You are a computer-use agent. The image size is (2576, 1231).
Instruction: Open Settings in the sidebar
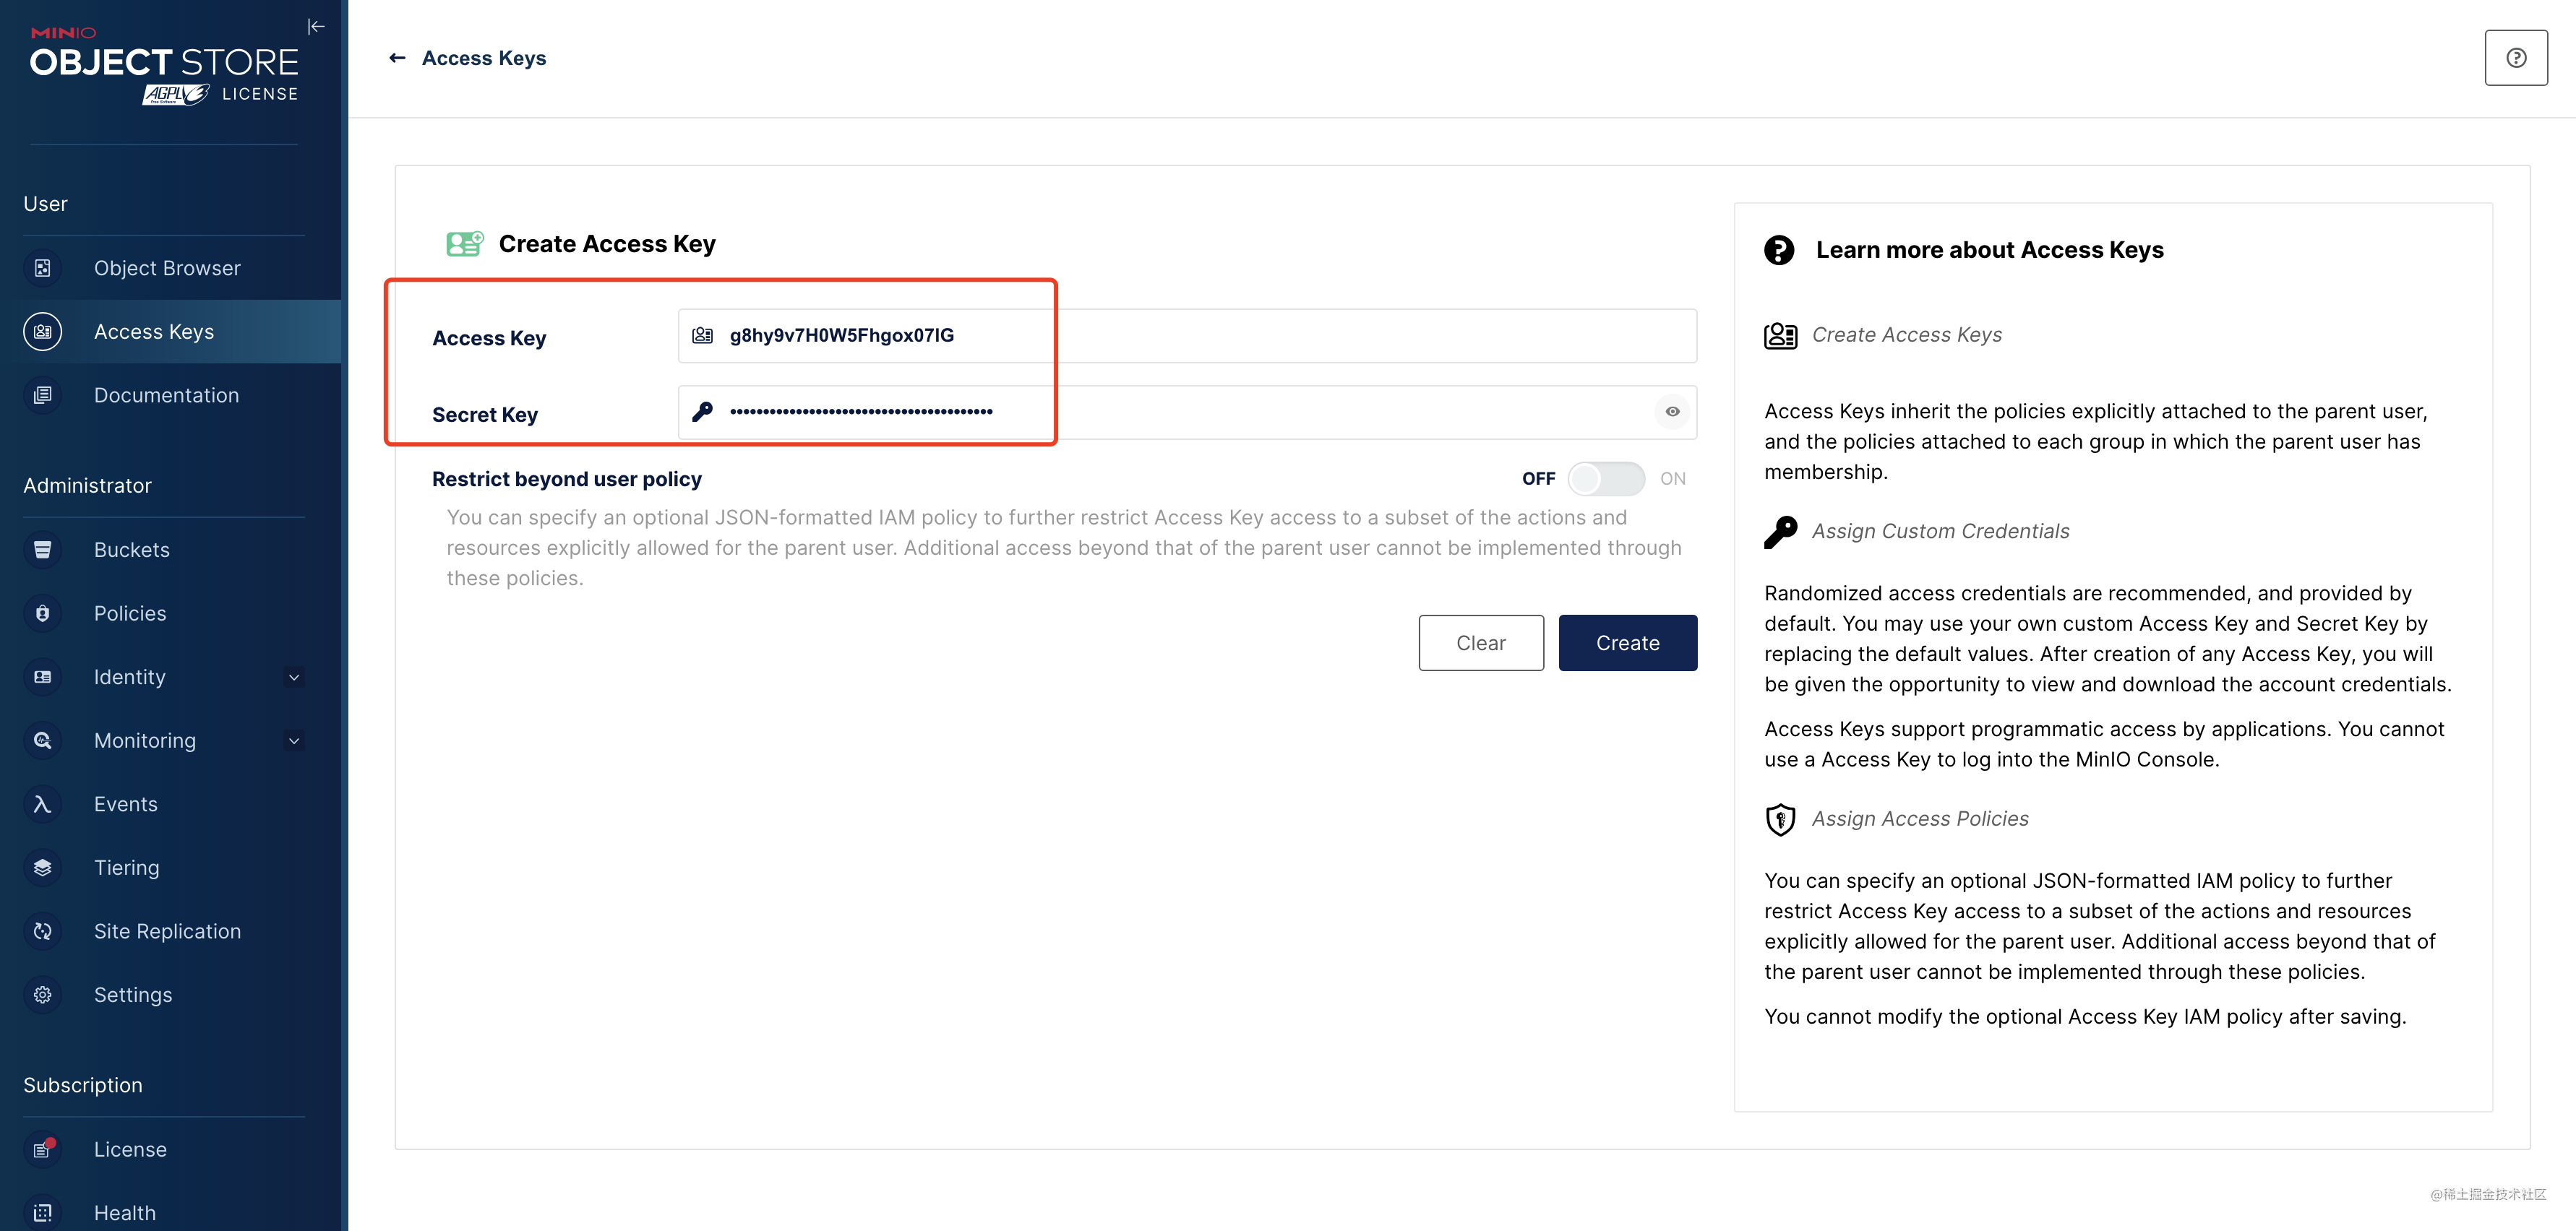click(170, 995)
